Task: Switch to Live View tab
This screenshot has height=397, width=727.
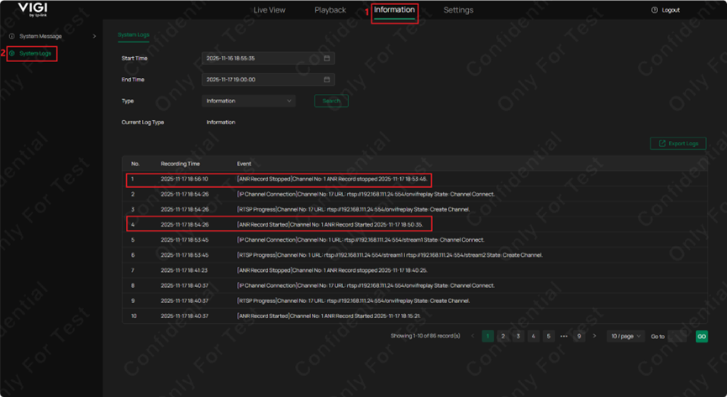Action: point(270,10)
